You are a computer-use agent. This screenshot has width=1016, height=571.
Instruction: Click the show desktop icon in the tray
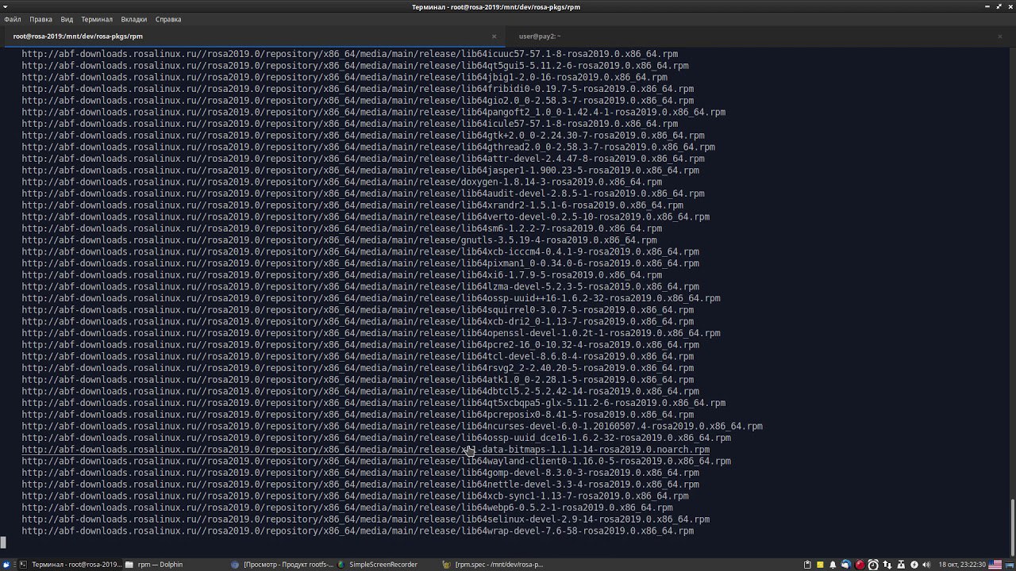click(x=1009, y=565)
